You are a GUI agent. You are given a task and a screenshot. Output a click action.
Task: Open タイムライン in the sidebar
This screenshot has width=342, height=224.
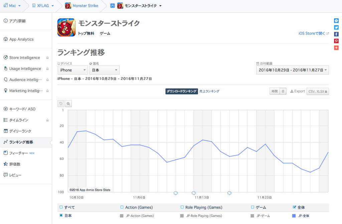coord(19,120)
